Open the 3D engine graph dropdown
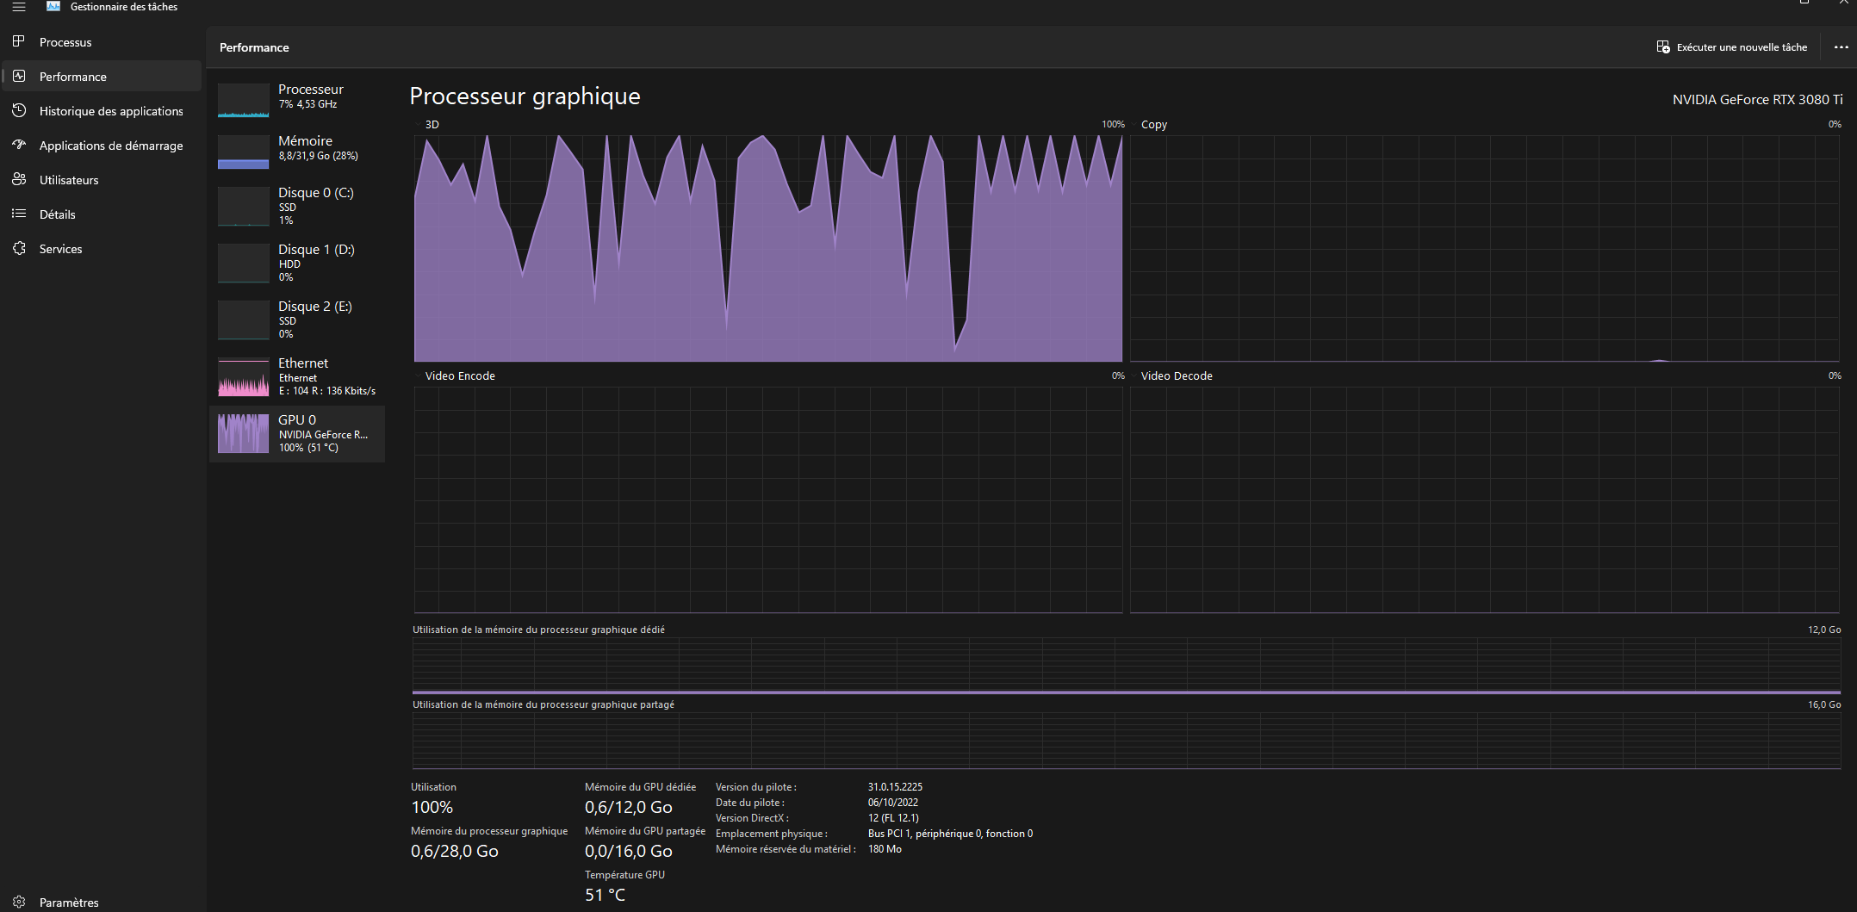 [x=419, y=125]
